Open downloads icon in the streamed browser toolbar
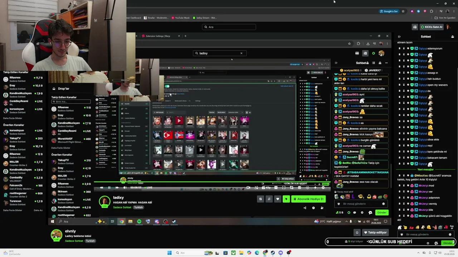The height and width of the screenshot is (257, 458). [368, 44]
